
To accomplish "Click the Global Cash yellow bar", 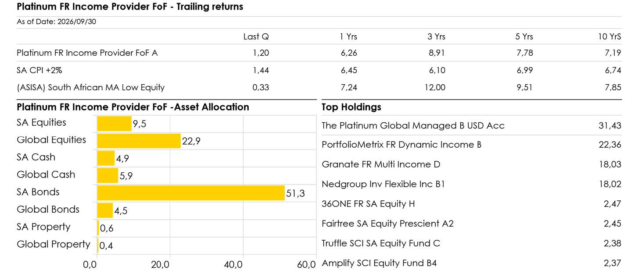I will (108, 175).
